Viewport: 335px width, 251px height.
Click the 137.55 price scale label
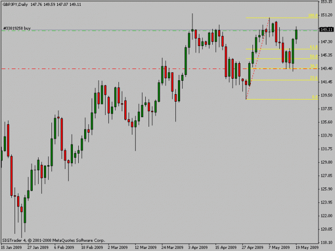326,109
